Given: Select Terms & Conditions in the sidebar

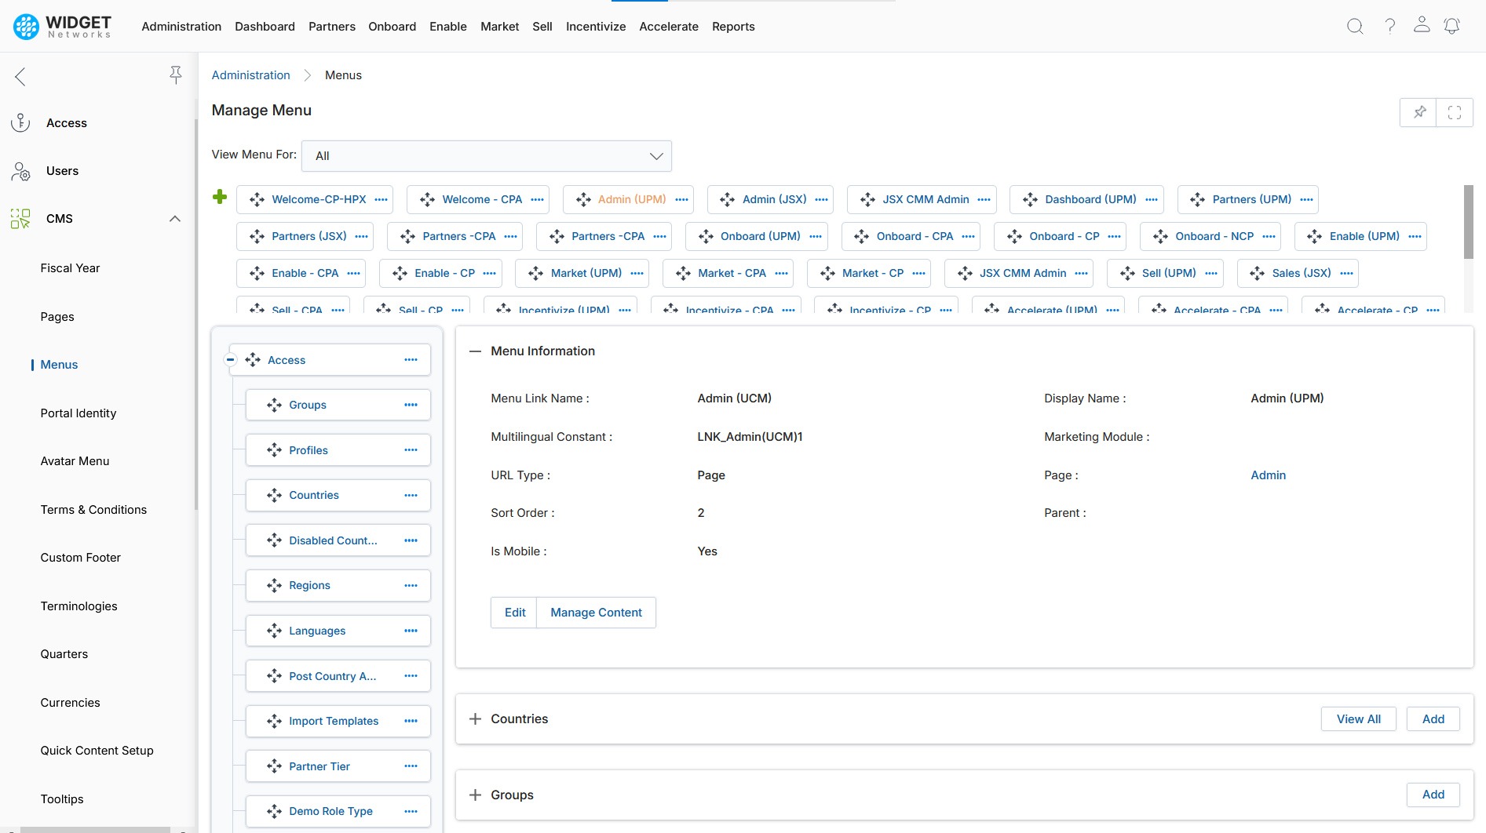Looking at the screenshot, I should pos(93,510).
